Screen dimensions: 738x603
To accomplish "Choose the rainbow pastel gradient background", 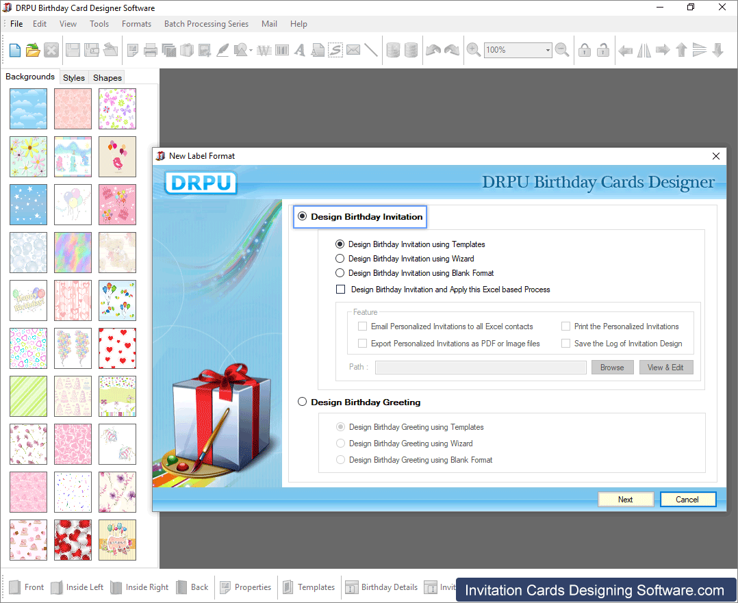I will pos(73,253).
